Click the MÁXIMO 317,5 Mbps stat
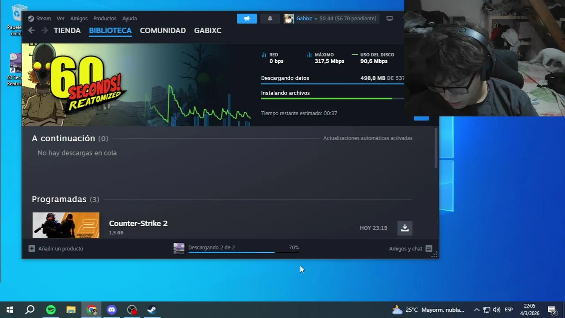The image size is (565, 318). 326,58
